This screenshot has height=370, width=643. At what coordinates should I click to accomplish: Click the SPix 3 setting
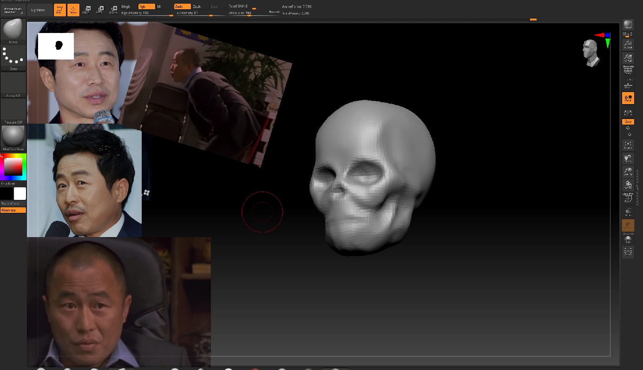[x=628, y=34]
